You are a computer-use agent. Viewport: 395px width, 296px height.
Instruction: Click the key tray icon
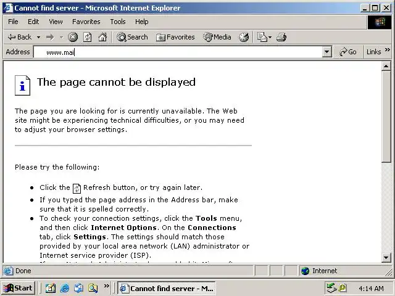click(343, 287)
